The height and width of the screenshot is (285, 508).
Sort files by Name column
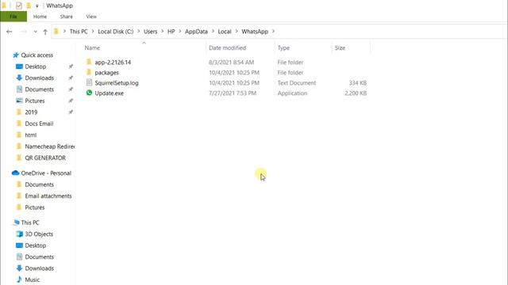pos(92,47)
